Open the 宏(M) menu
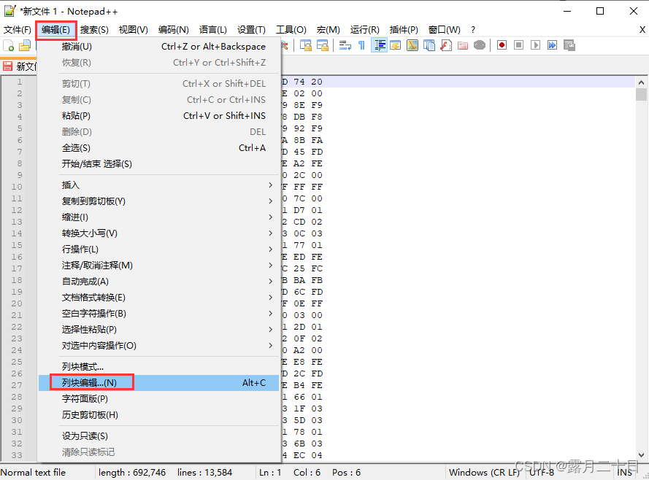649x480 pixels. click(329, 30)
